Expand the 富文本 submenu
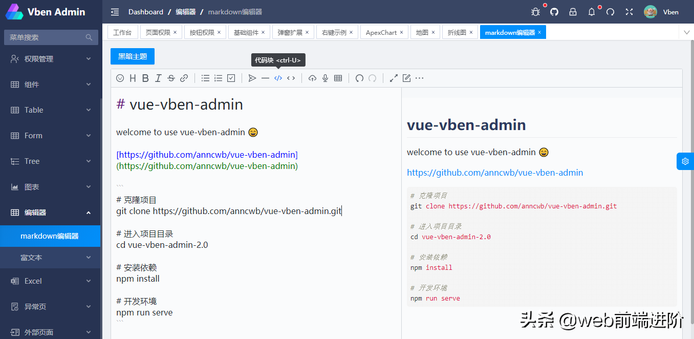Image resolution: width=694 pixels, height=339 pixels. point(50,258)
